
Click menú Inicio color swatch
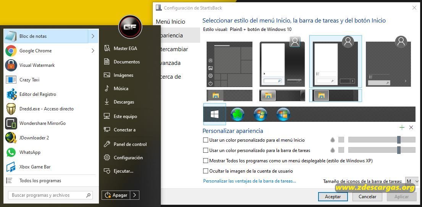pyautogui.click(x=341, y=140)
